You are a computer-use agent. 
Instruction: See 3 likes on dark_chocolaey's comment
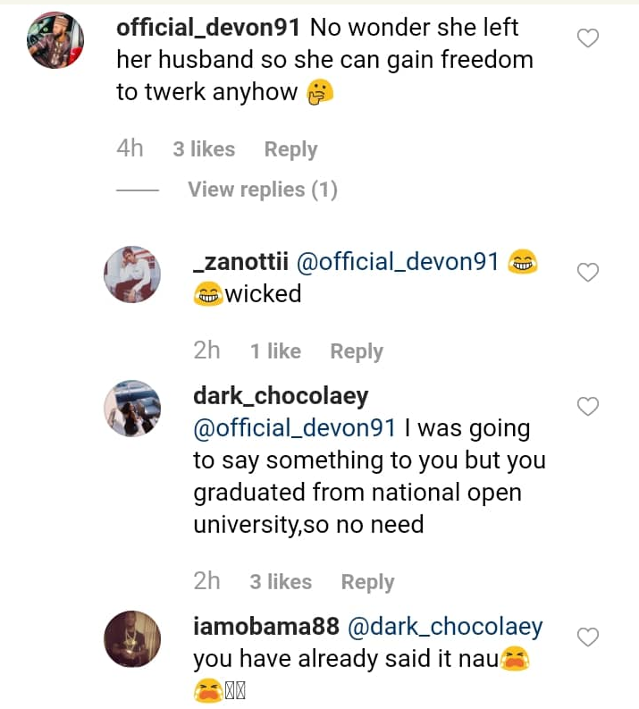pyautogui.click(x=281, y=582)
